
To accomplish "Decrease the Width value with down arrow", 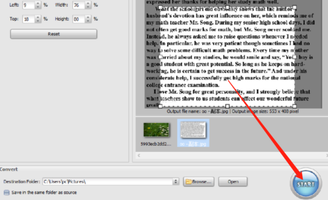I will [x=88, y=7].
